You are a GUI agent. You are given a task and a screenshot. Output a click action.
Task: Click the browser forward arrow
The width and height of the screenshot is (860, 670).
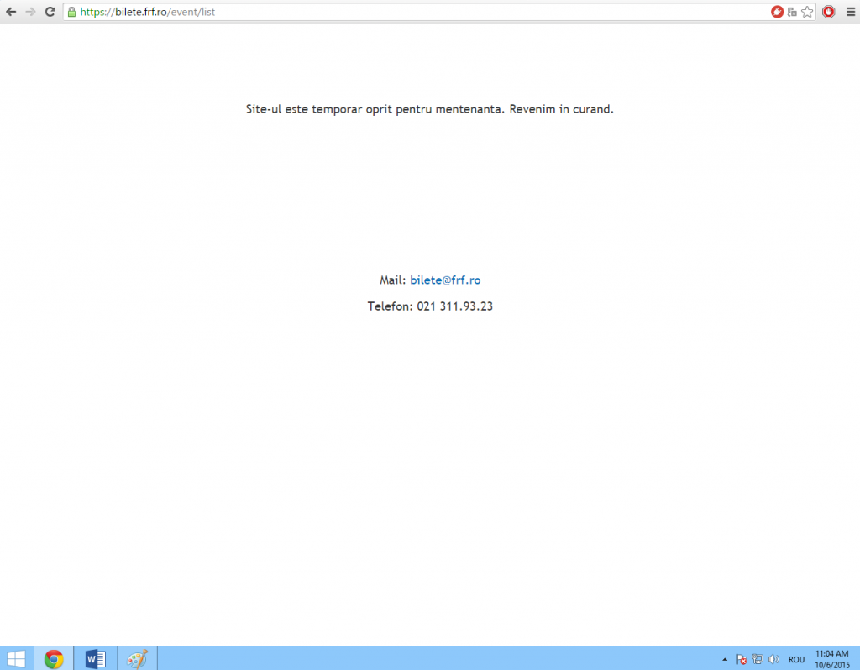(31, 12)
